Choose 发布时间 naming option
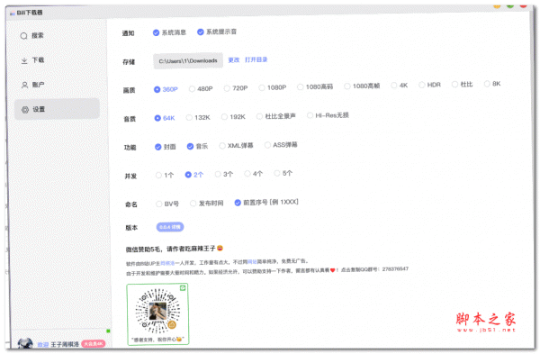The height and width of the screenshot is (354, 540). 207,204
